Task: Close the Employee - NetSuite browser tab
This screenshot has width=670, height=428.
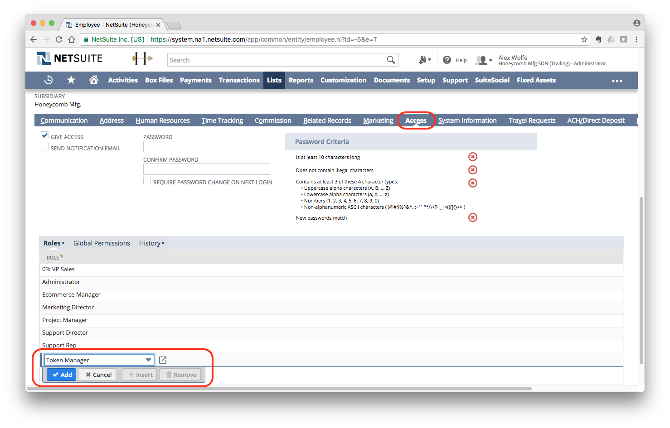Action: pyautogui.click(x=158, y=25)
